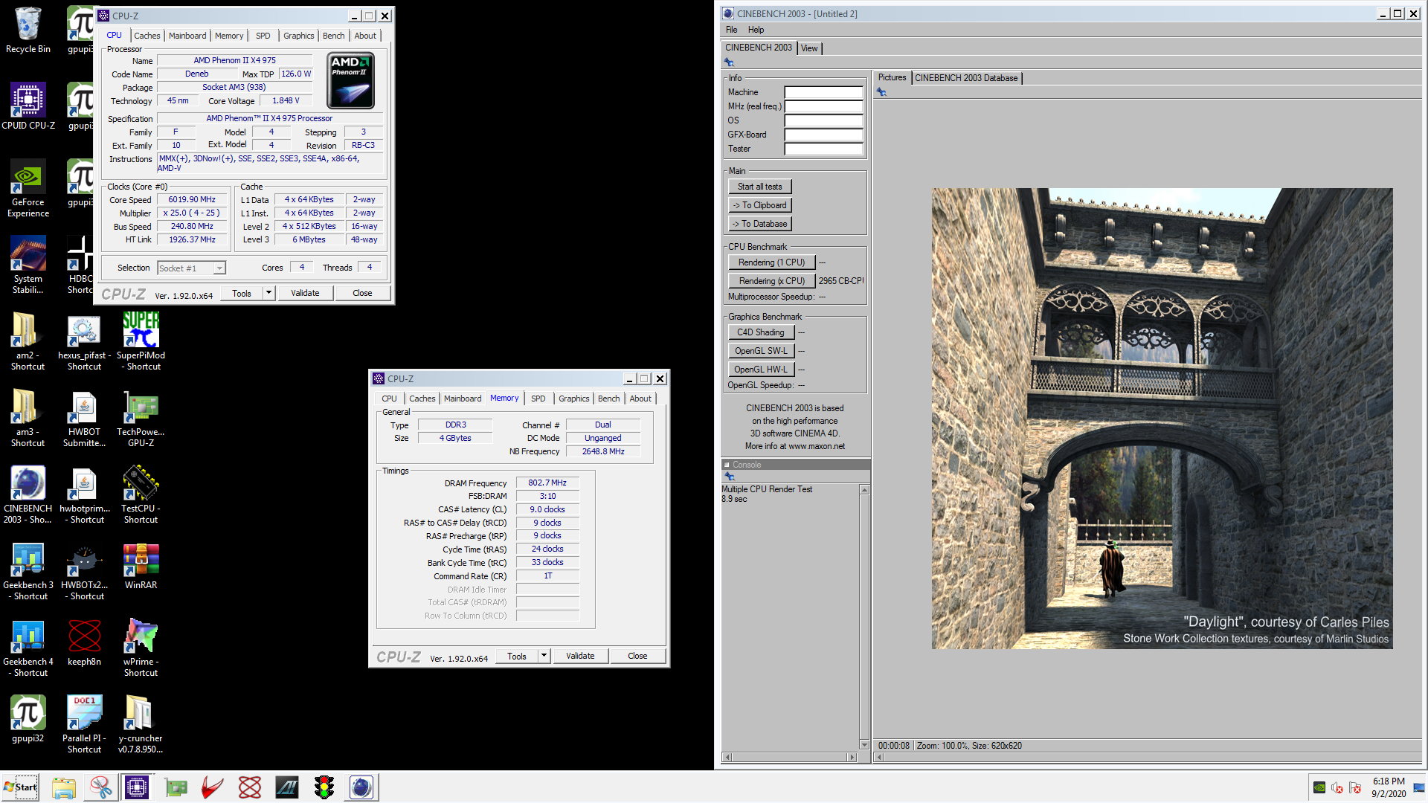Click the Tester input field
Image resolution: width=1428 pixels, height=803 pixels.
823,149
